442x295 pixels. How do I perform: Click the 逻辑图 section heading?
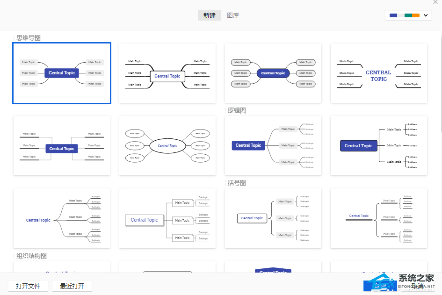[x=237, y=110]
